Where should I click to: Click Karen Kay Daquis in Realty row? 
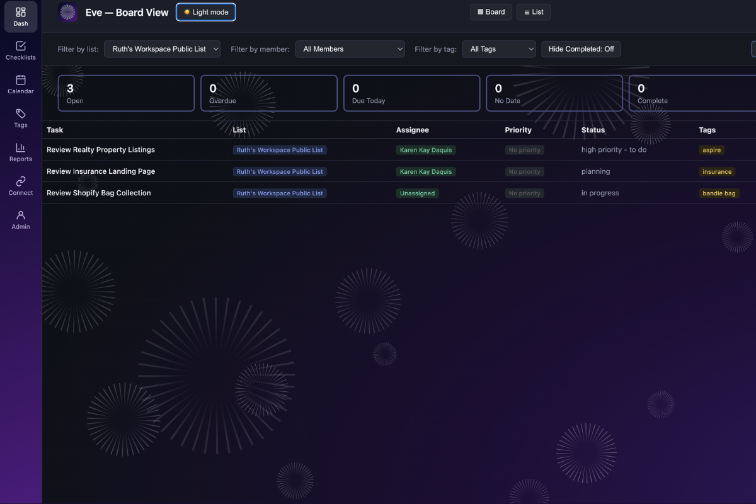(x=426, y=150)
